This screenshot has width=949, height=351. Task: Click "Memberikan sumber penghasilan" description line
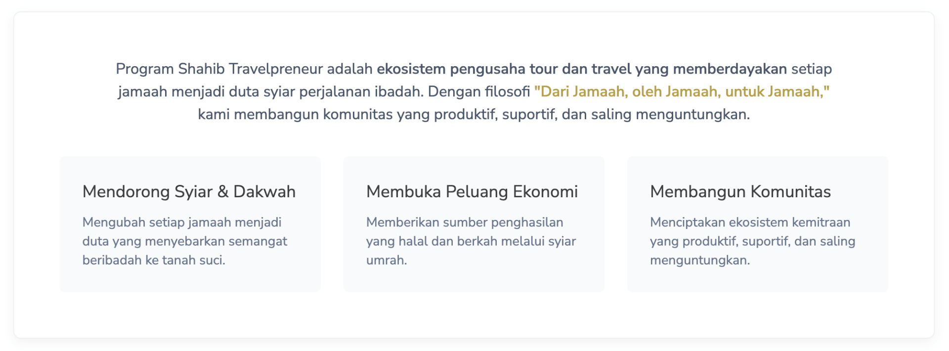pos(464,222)
